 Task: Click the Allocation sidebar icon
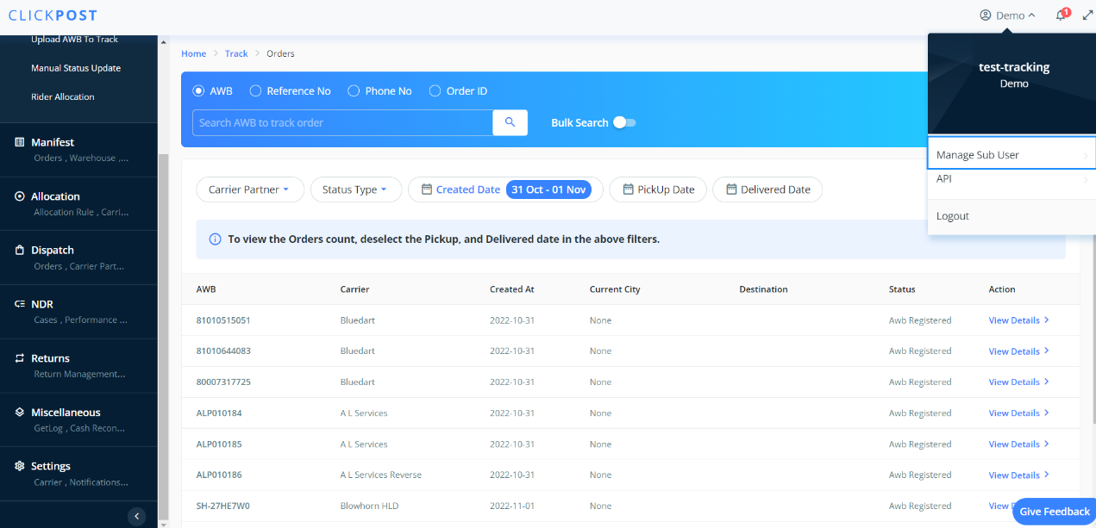(20, 196)
